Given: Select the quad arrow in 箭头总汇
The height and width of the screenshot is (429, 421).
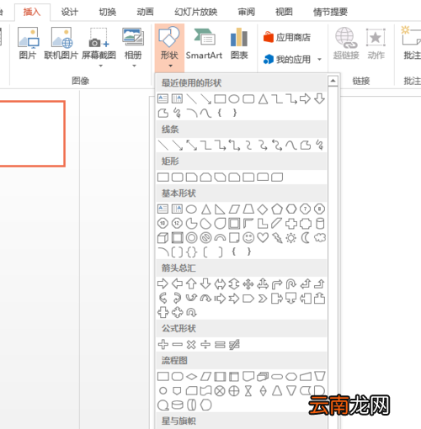Looking at the screenshot, I should coord(248,283).
